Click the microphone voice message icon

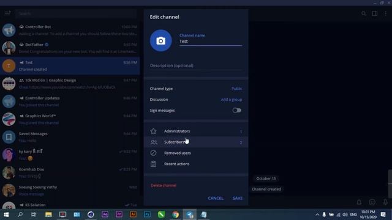(385, 202)
